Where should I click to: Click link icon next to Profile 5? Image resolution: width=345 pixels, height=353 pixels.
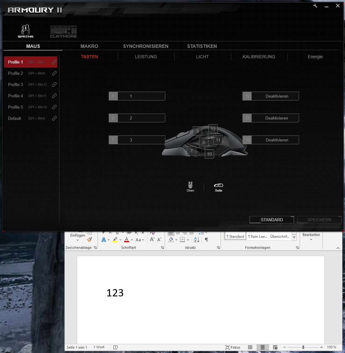(54, 107)
